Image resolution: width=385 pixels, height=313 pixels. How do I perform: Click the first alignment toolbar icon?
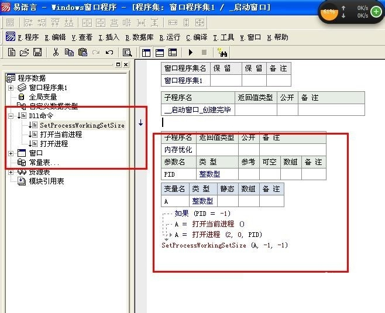(x=10, y=23)
